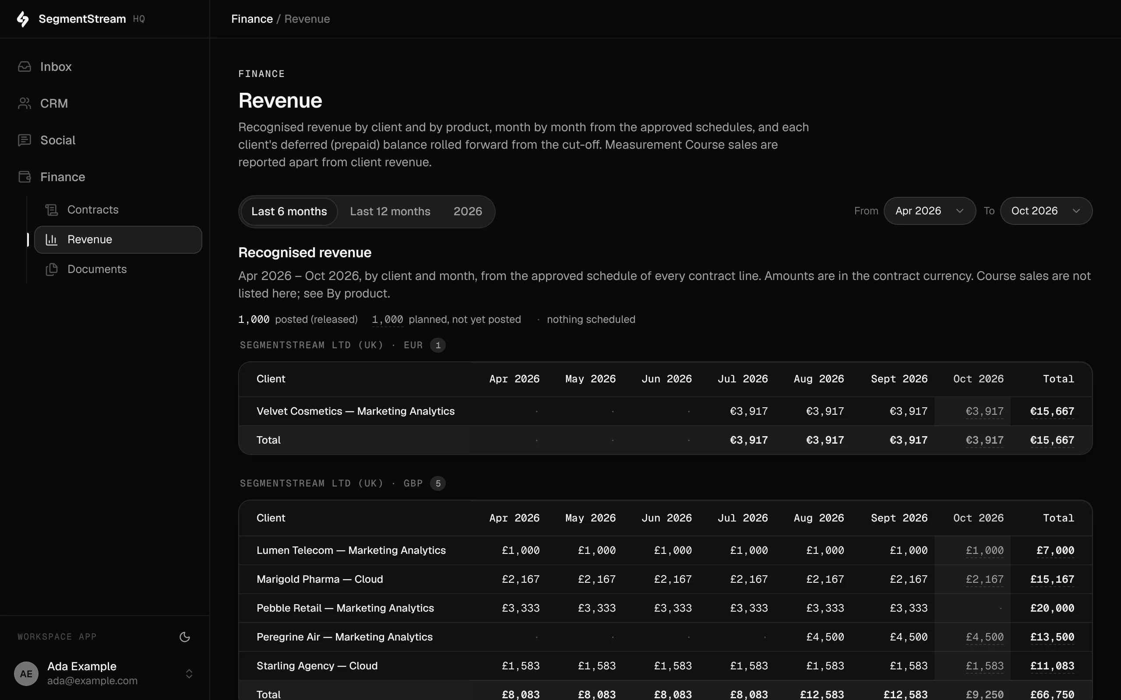Select the Last 6 months range
The height and width of the screenshot is (700, 1121).
[x=289, y=212]
